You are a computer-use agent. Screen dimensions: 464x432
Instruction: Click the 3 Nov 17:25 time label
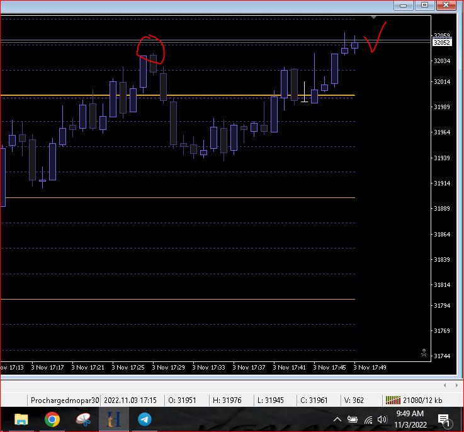tap(128, 368)
